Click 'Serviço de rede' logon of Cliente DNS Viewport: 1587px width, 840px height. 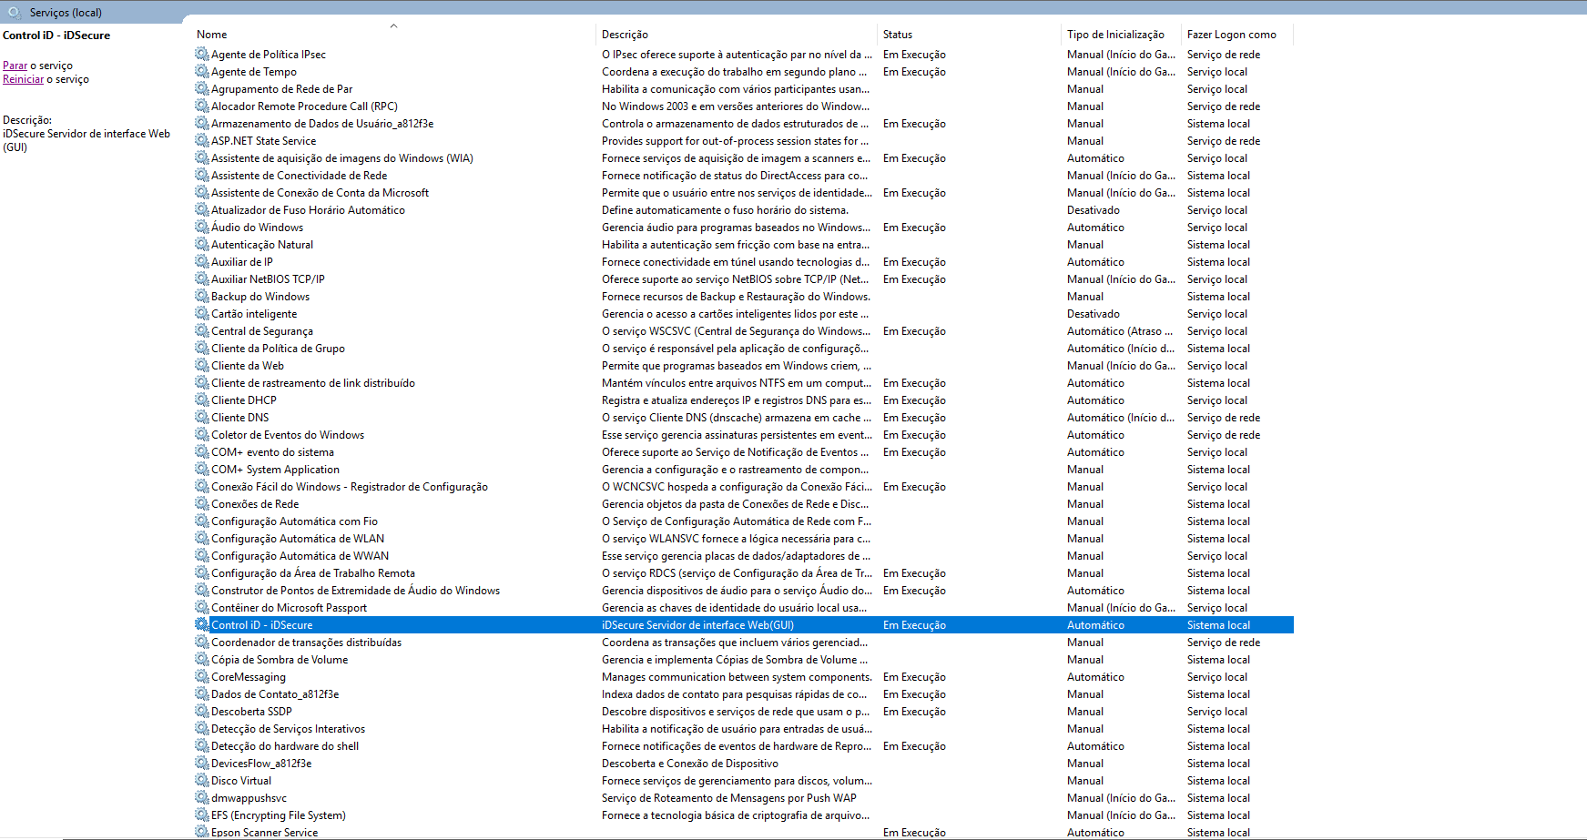pos(1224,418)
